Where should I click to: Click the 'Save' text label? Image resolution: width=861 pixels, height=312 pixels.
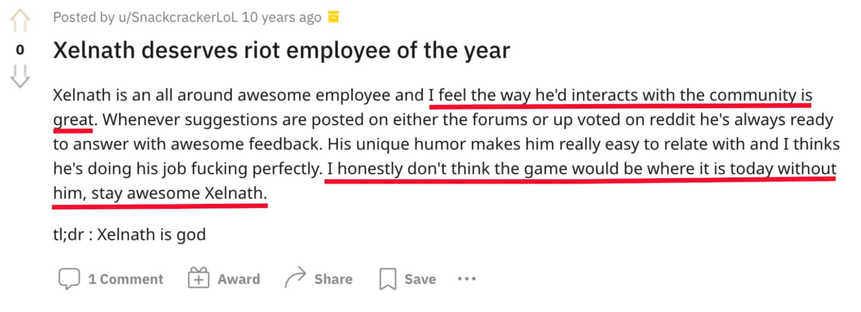point(420,279)
